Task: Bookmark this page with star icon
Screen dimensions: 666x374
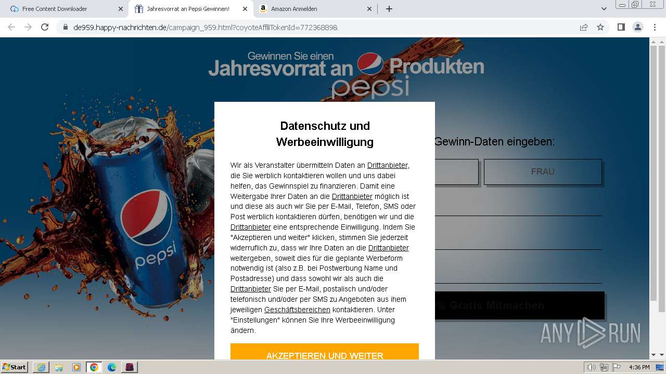Action: click(x=600, y=27)
